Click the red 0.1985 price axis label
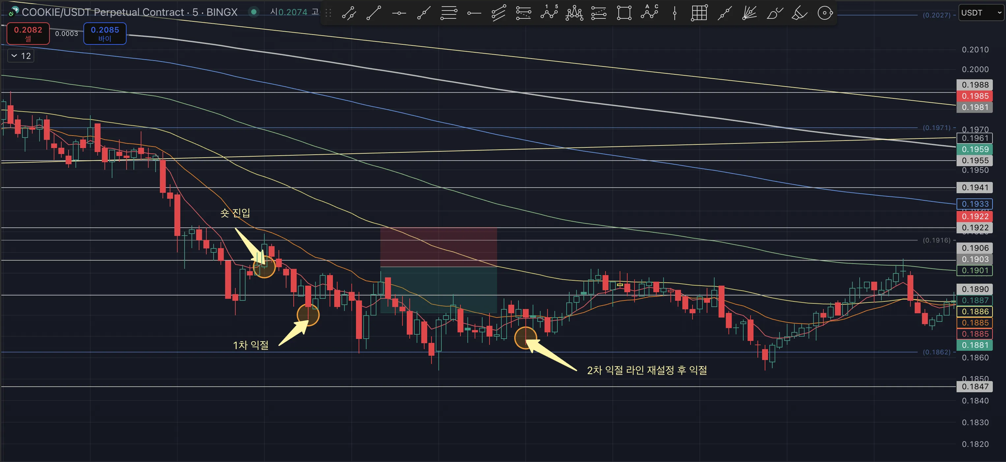The width and height of the screenshot is (1006, 462). coord(975,96)
